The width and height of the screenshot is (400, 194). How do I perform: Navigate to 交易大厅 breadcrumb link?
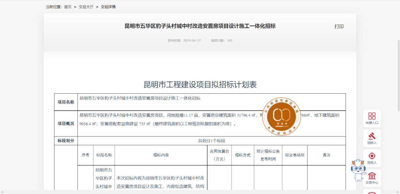pos(86,7)
